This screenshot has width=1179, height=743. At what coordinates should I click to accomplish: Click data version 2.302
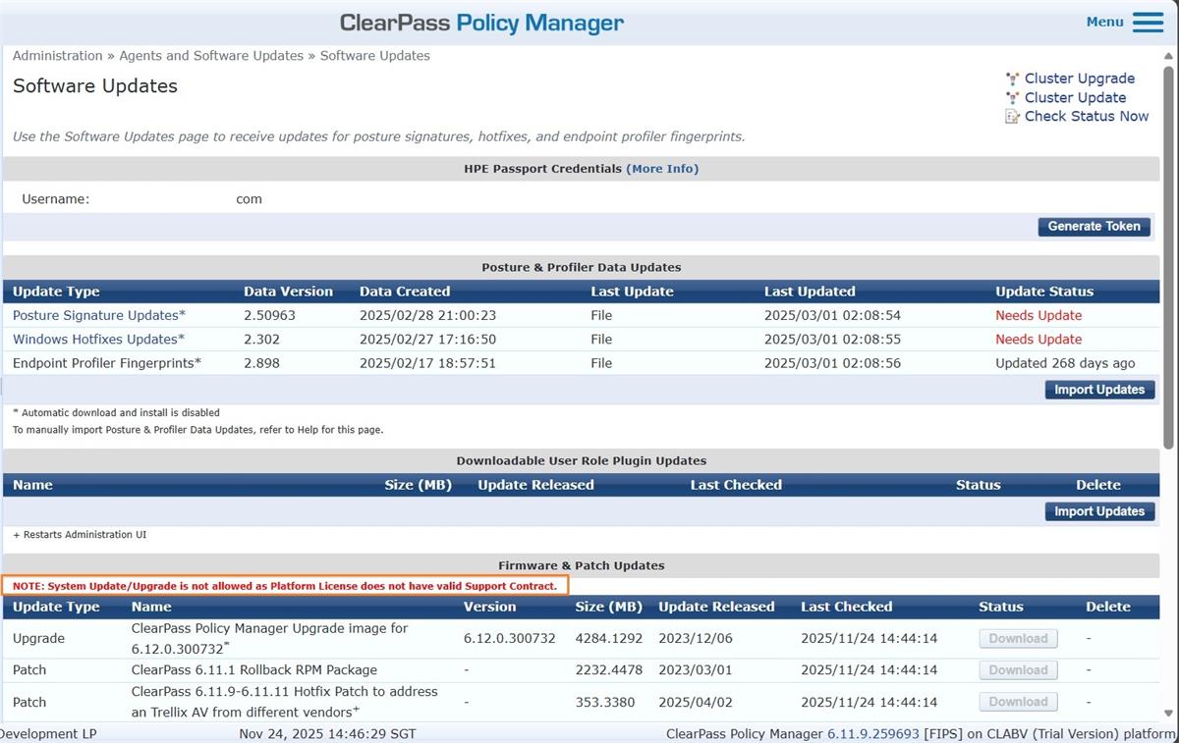[261, 339]
